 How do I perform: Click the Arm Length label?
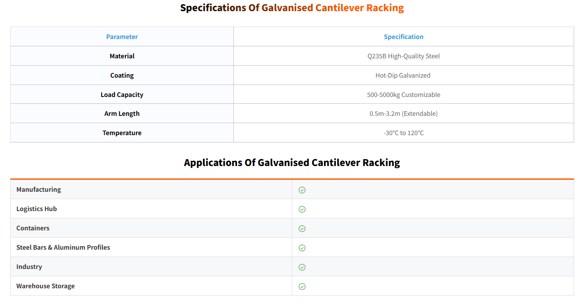122,114
